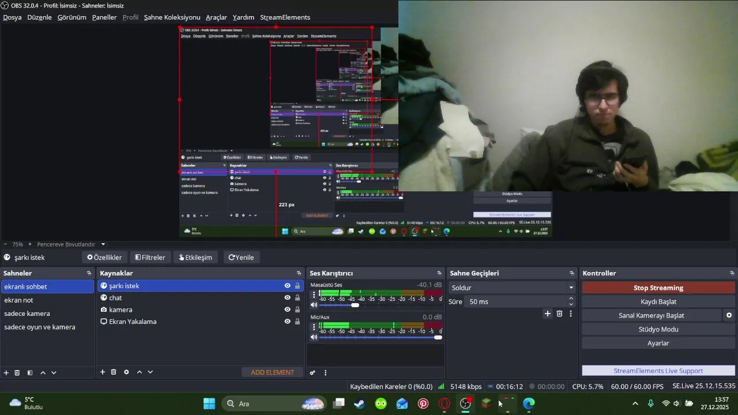The height and width of the screenshot is (415, 738).
Task: Open advanced audio properties gears icon
Action: point(312,373)
